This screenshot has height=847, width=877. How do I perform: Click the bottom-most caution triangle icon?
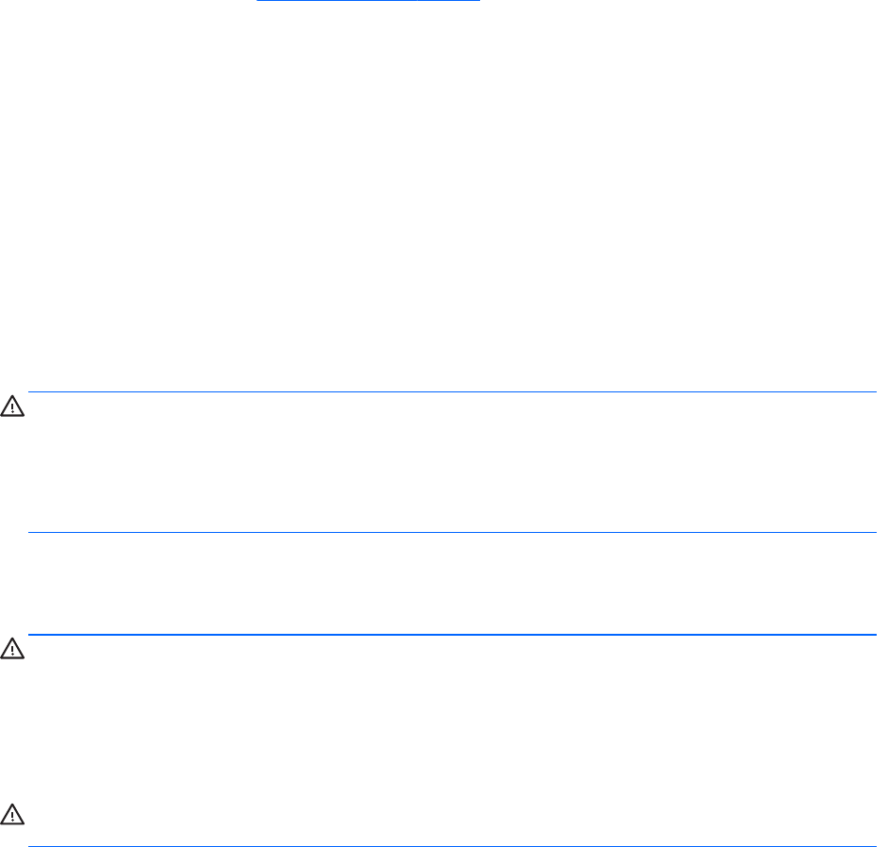pos(12,814)
